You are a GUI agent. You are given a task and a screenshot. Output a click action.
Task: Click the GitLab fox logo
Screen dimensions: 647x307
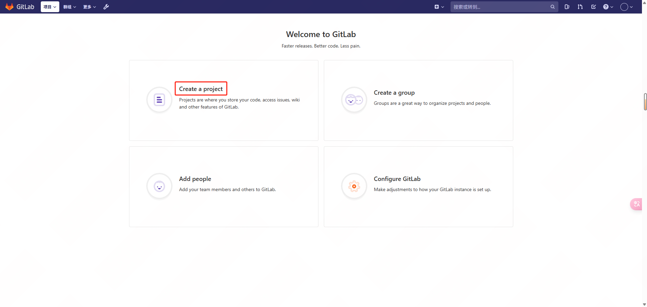click(9, 7)
